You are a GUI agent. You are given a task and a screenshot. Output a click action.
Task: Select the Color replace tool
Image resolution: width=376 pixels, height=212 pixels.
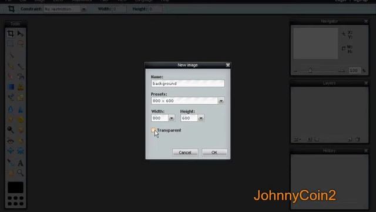pos(11,97)
